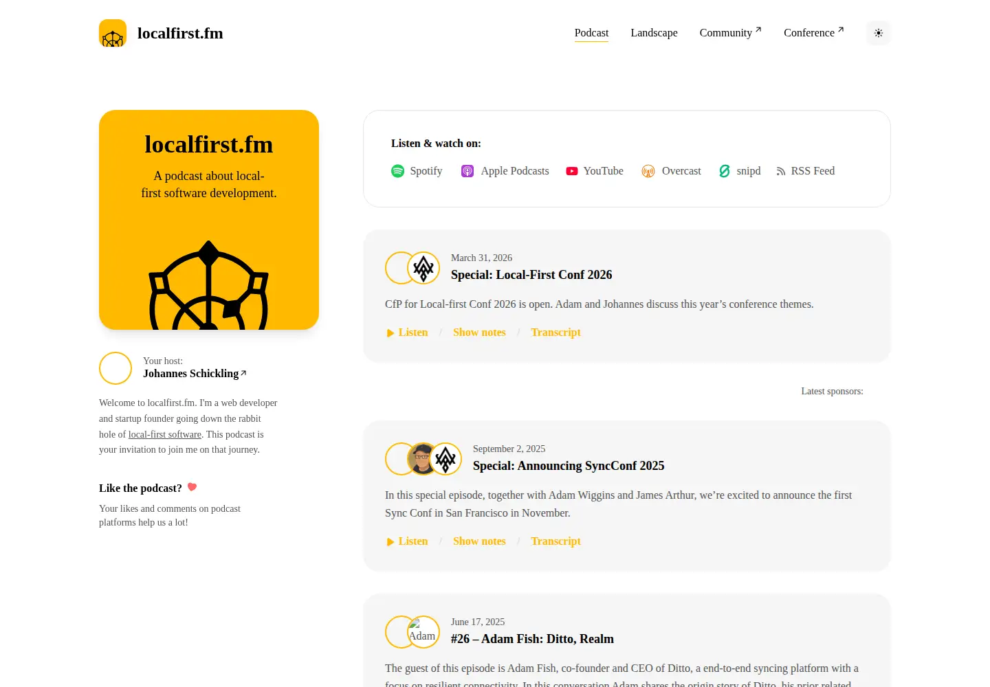990x687 pixels.
Task: Follow the local-first software underlined link
Action: pyautogui.click(x=165, y=434)
